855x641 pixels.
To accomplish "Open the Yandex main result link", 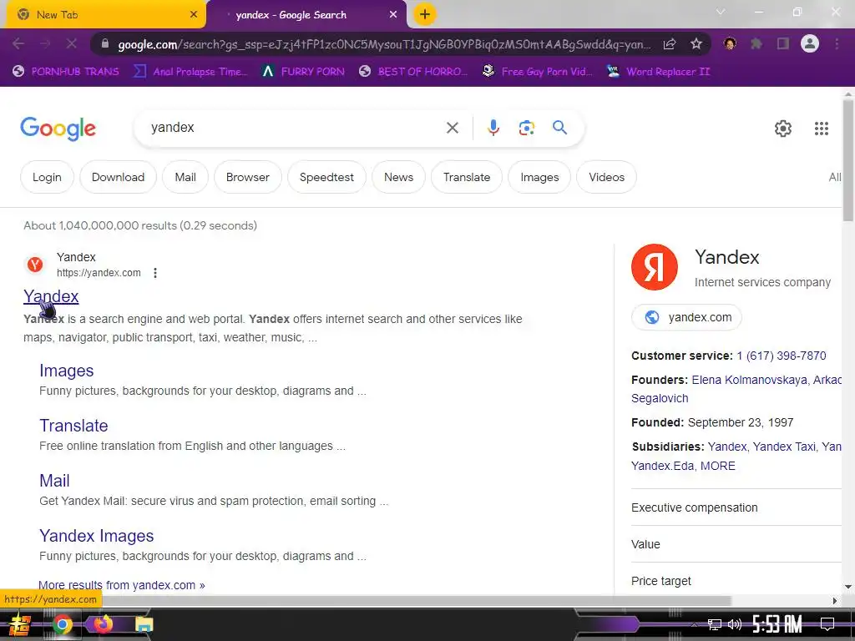I will click(x=51, y=296).
